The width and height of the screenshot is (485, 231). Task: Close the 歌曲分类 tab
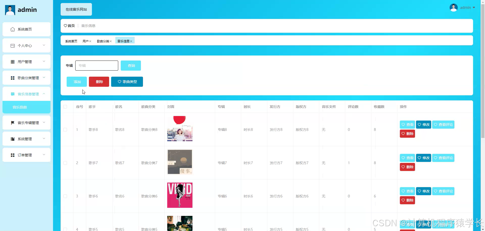(x=111, y=41)
